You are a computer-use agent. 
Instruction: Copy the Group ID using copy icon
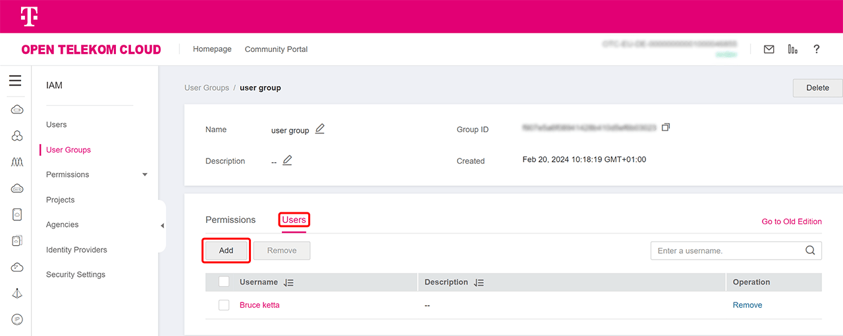click(x=666, y=127)
